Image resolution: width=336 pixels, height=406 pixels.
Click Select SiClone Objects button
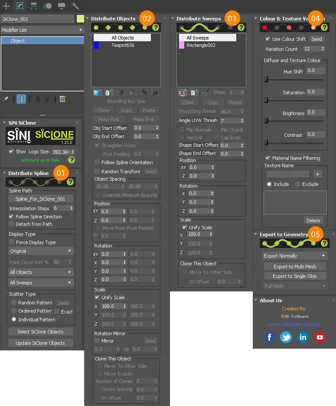pyautogui.click(x=41, y=332)
